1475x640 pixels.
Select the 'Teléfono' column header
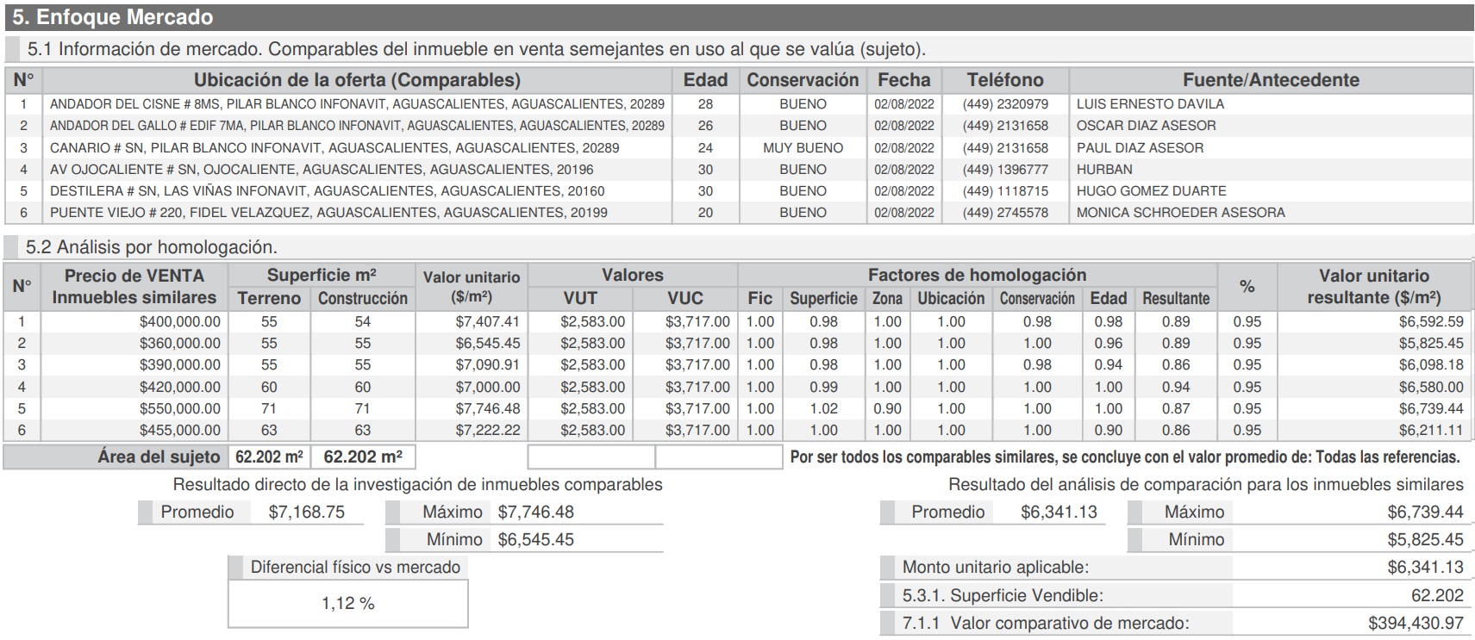[1004, 80]
